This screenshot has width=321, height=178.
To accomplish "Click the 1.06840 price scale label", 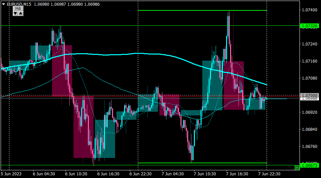I will (310, 129).
